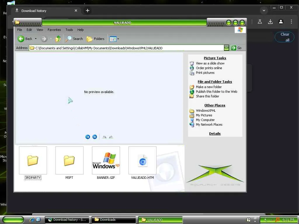The image size is (299, 224).
Task: Click the green Go arrow button
Action: point(233,48)
